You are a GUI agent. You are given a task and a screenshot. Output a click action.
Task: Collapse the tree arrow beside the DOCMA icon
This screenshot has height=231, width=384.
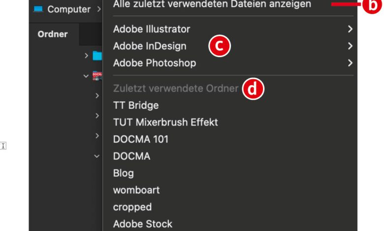(87, 76)
